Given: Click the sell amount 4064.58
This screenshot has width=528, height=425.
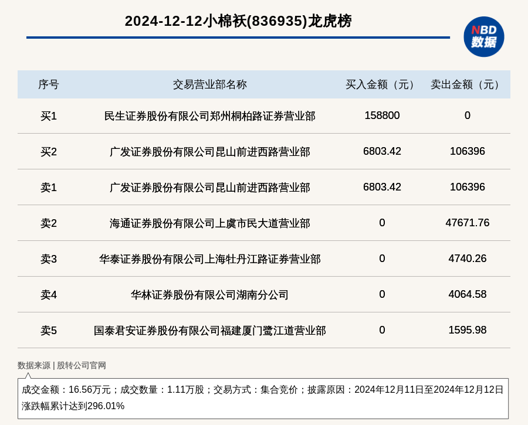Looking at the screenshot, I should tap(468, 294).
